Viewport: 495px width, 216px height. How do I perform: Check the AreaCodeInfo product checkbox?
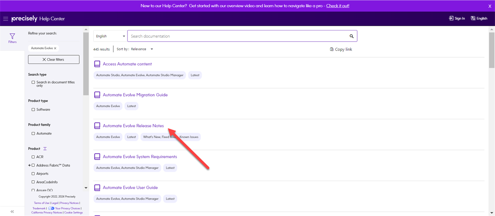(33, 182)
